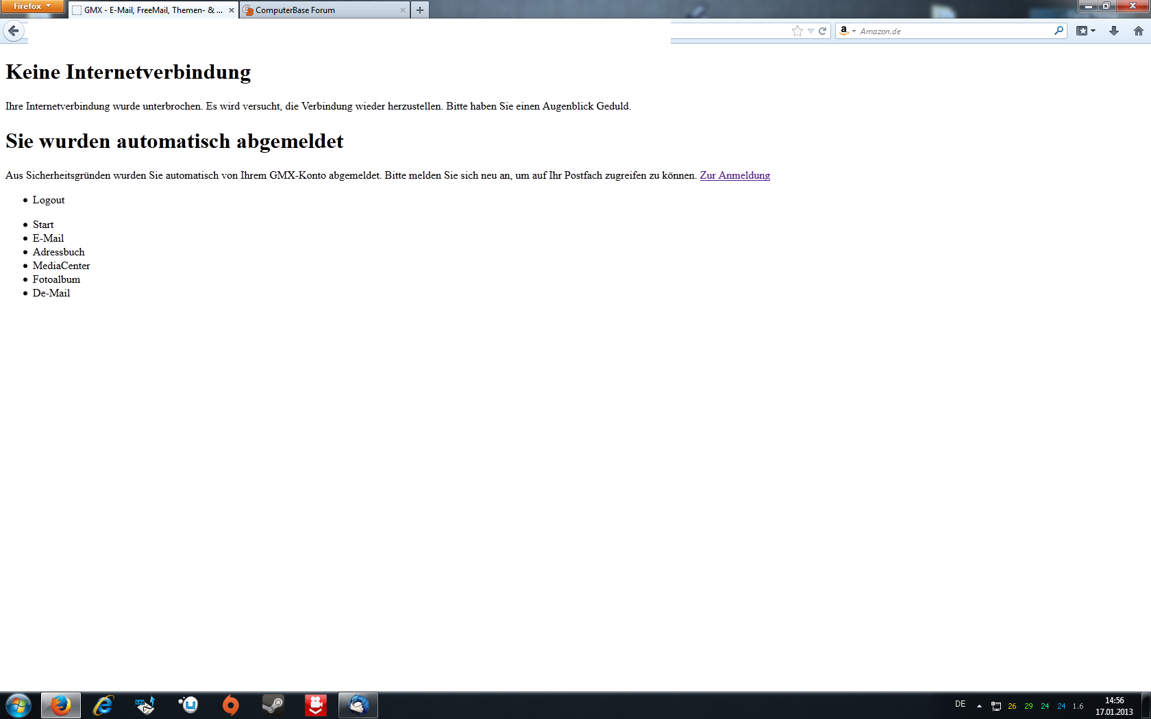Show hidden tray icons arrow

(979, 706)
